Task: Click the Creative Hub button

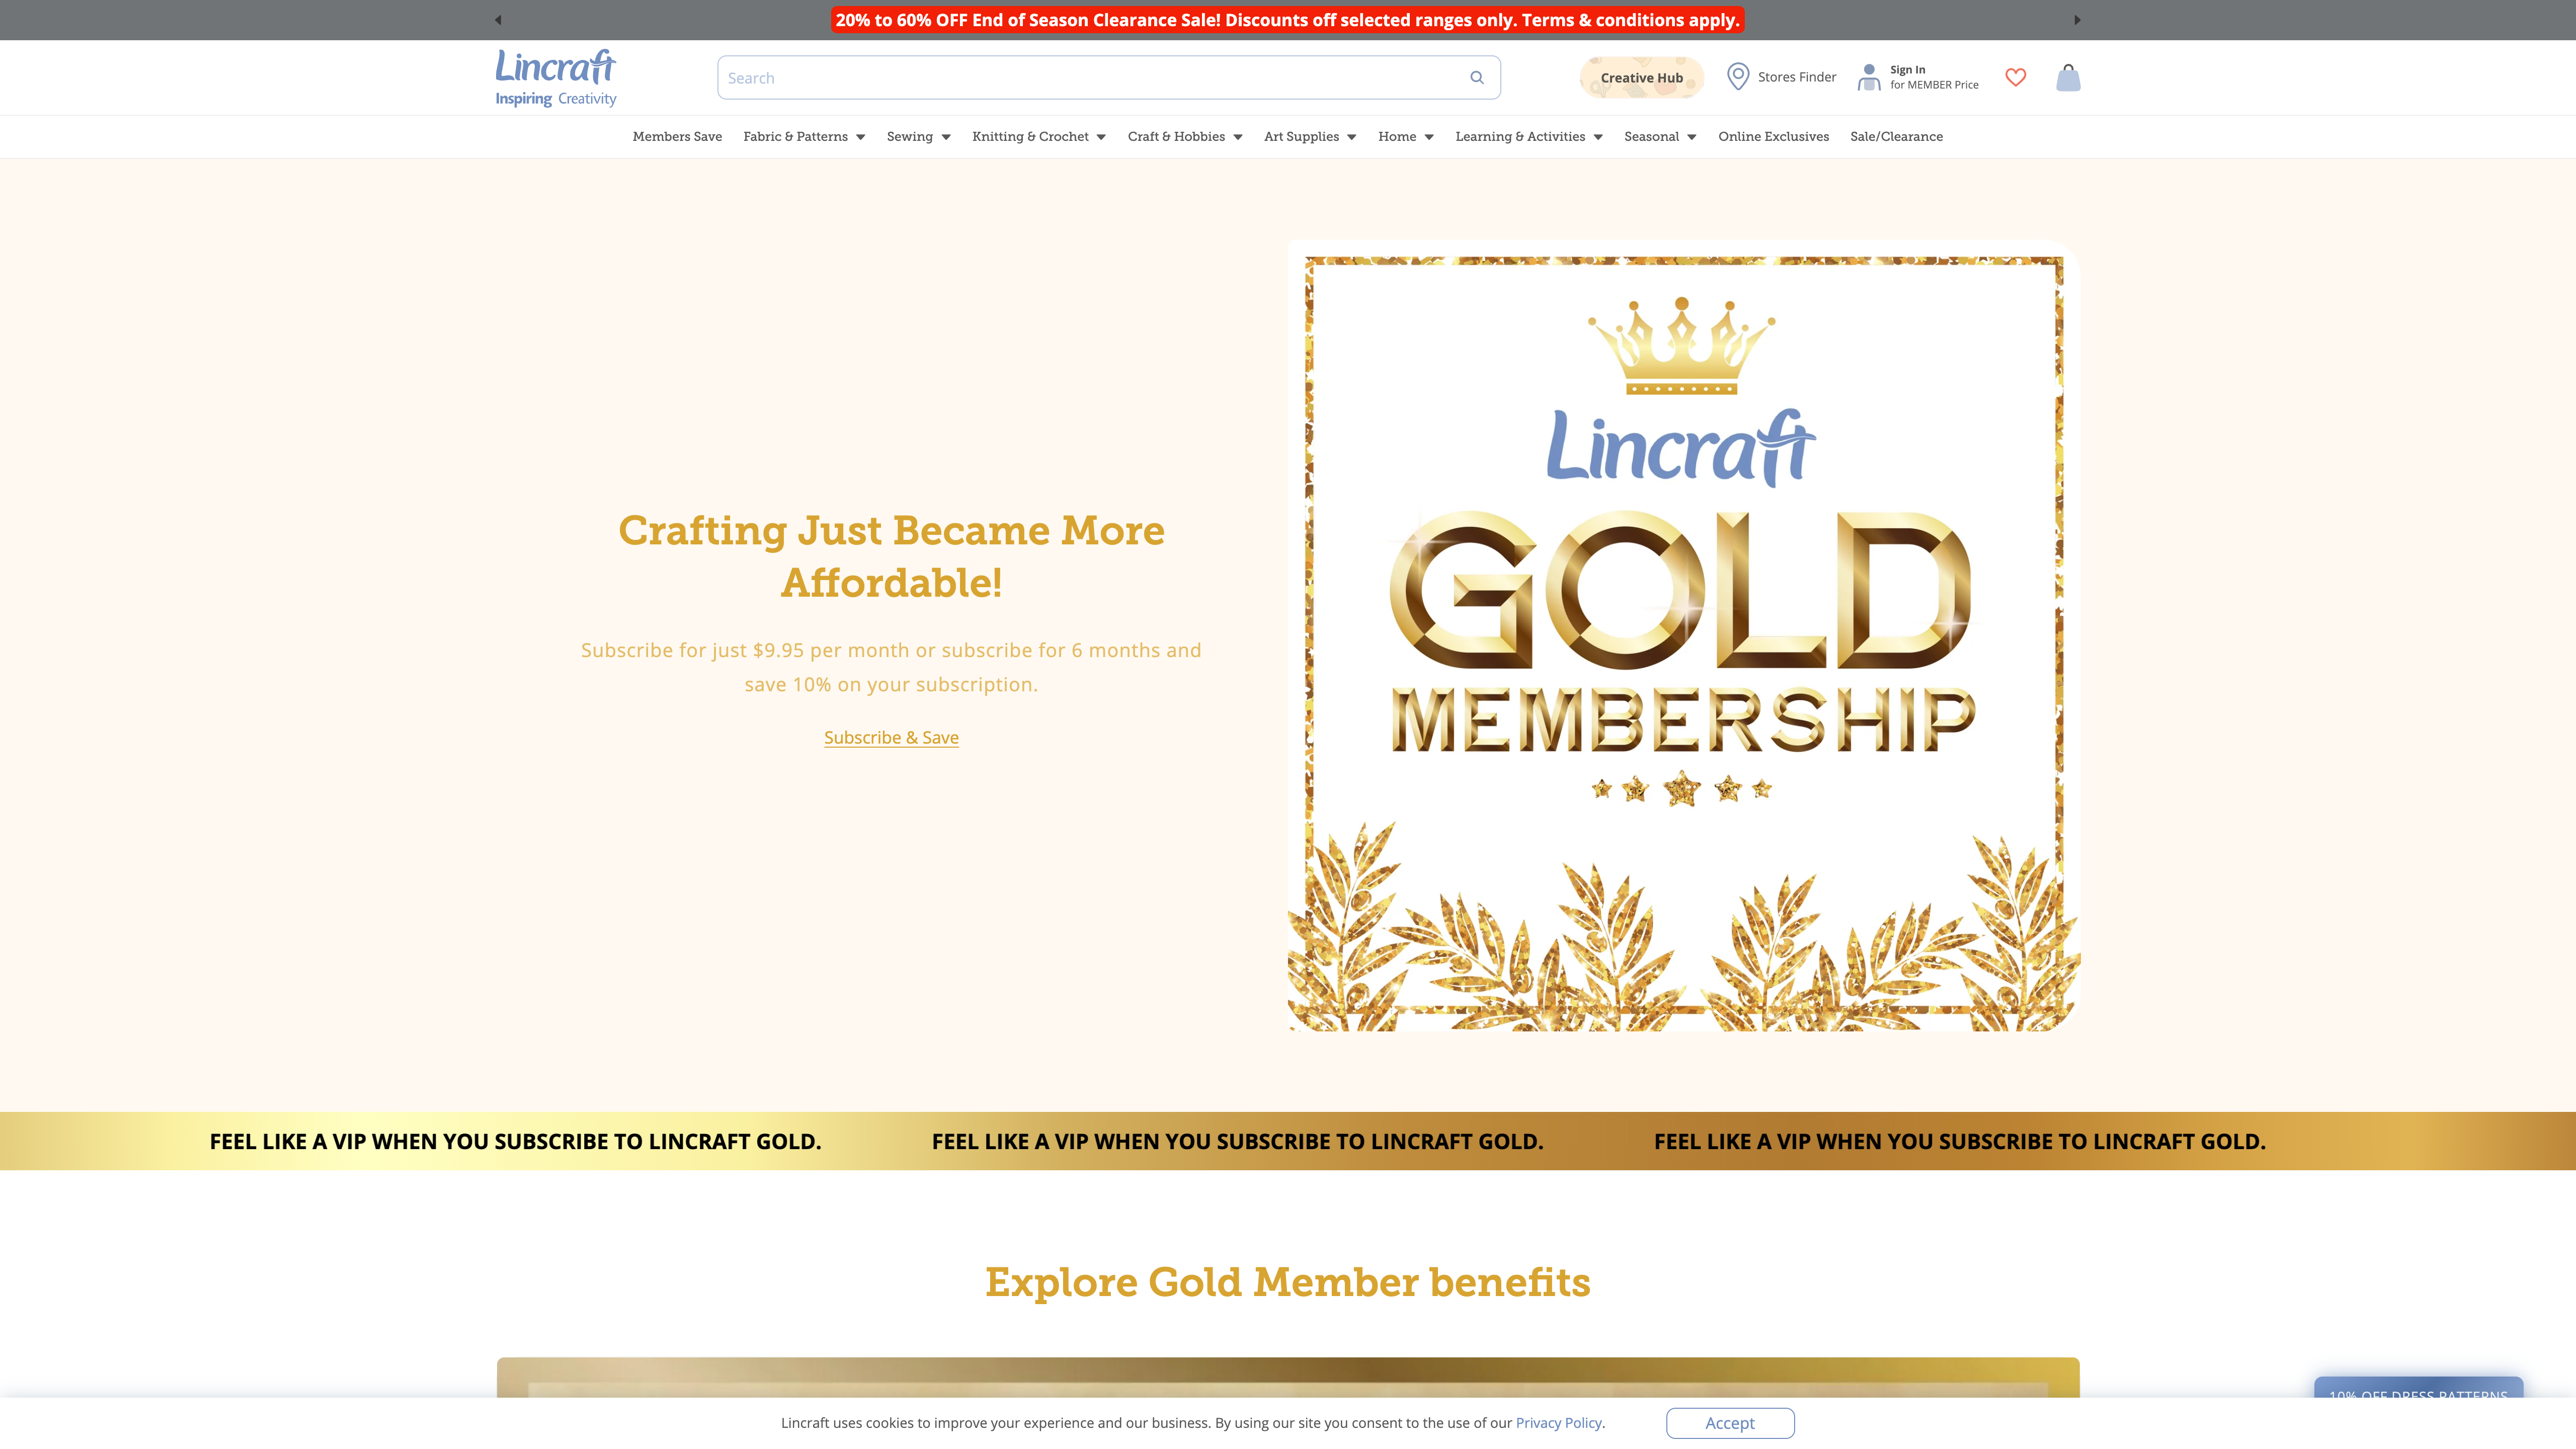Action: (x=1641, y=77)
